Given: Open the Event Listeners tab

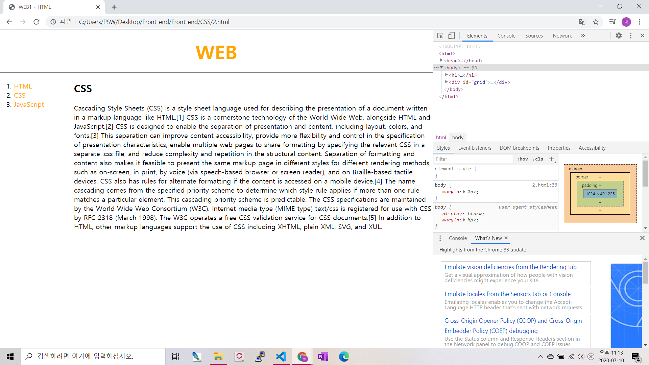Looking at the screenshot, I should 475,148.
